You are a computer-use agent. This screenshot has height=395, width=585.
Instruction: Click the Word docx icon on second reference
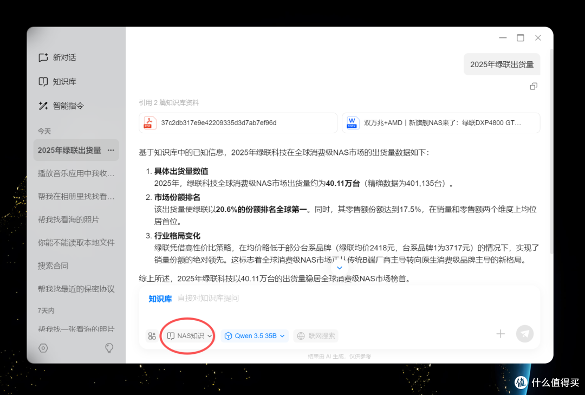pyautogui.click(x=352, y=123)
